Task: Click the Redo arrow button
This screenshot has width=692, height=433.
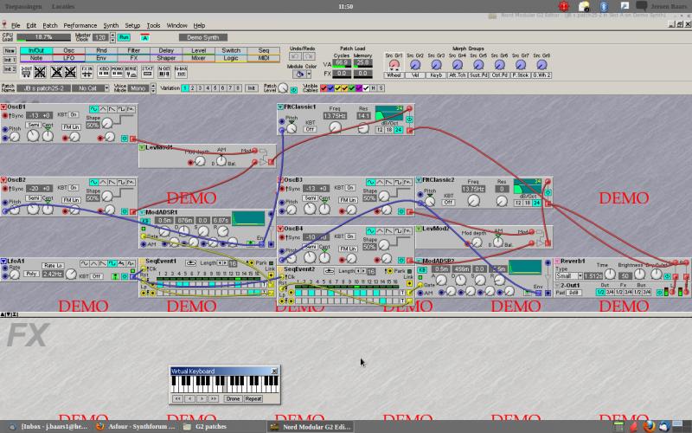Action: [309, 56]
